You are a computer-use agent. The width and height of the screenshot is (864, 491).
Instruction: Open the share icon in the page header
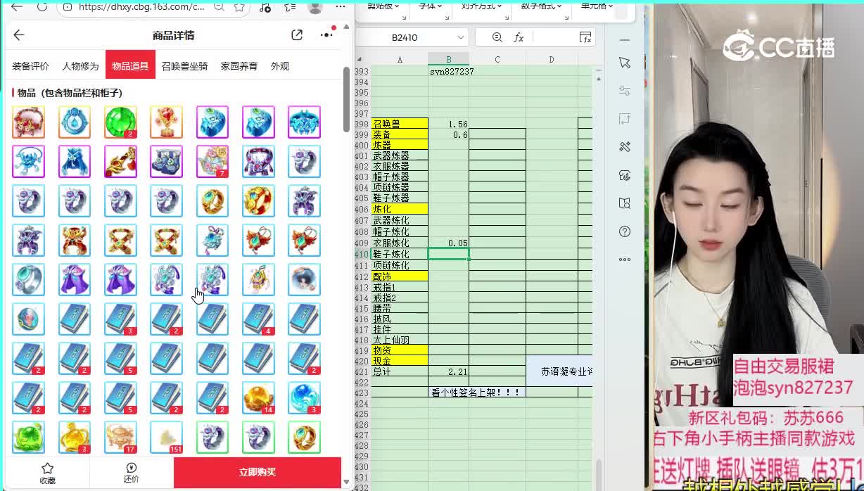[x=297, y=35]
